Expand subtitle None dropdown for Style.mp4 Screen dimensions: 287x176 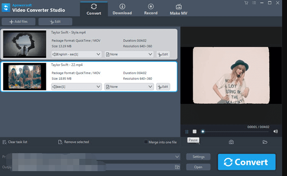[129, 54]
